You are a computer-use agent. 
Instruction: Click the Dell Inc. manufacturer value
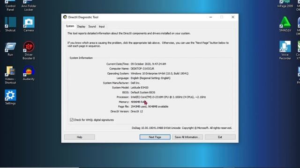point(135,83)
